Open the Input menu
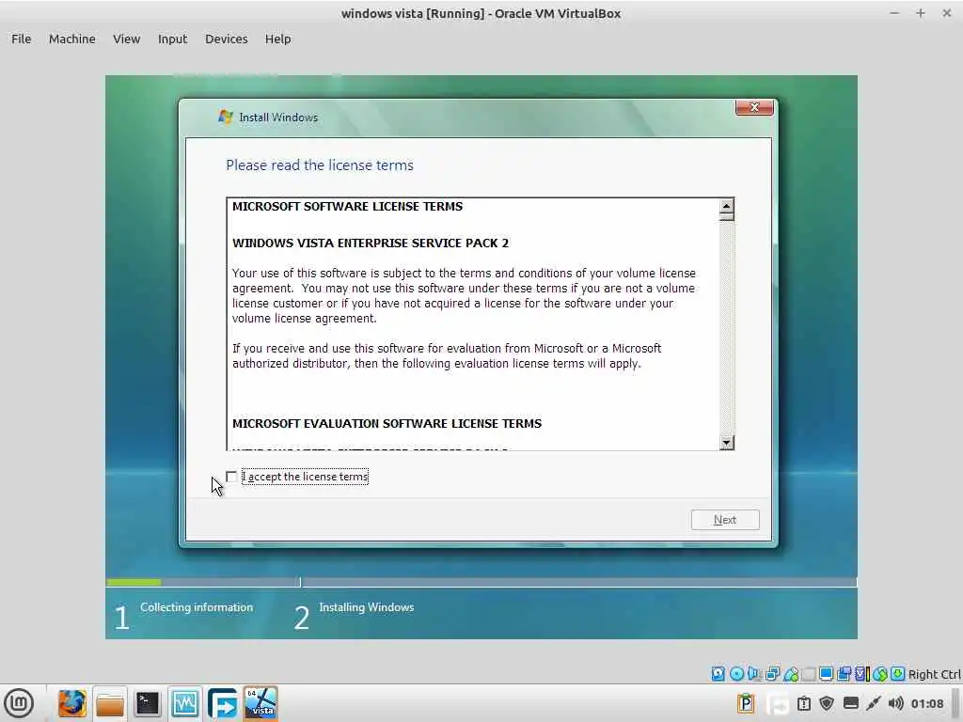The height and width of the screenshot is (722, 963). click(173, 39)
